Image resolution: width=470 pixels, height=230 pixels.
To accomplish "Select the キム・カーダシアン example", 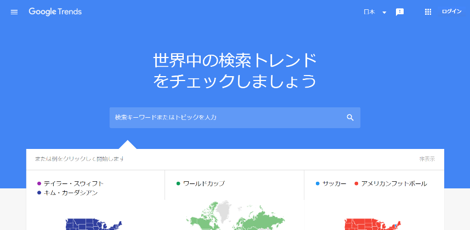I will pos(71,193).
